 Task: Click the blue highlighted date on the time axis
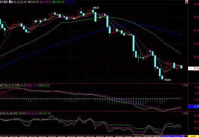pos(173,136)
